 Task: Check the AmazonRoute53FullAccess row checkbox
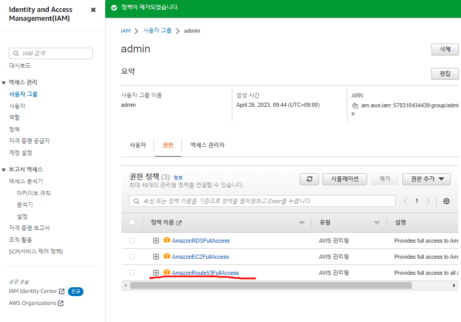[x=132, y=273]
